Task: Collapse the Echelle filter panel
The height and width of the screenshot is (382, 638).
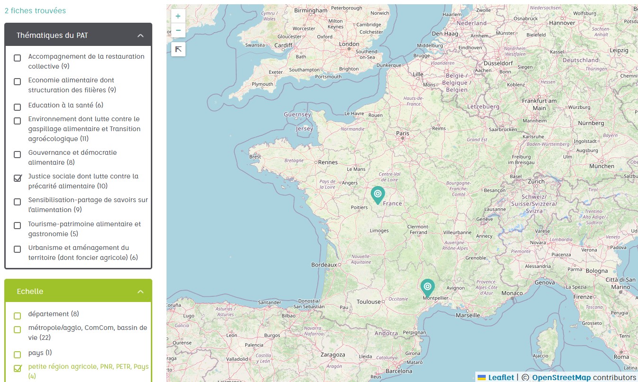Action: pos(140,292)
